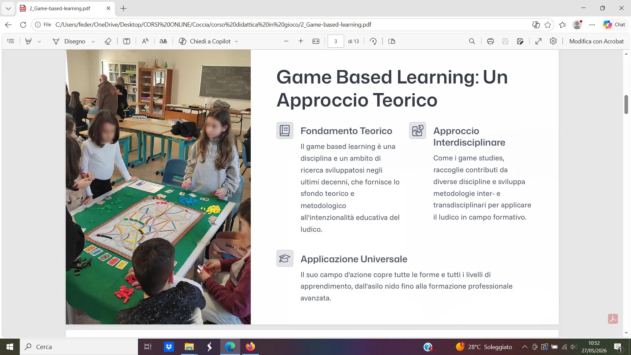Show hidden system tray icons
631x355 pixels.
[525, 347]
